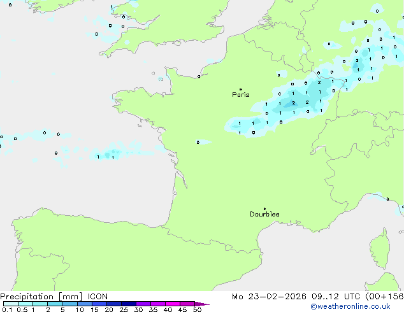Click the legend value label 25
The width and height of the screenshot is (404, 312).
click(123, 310)
